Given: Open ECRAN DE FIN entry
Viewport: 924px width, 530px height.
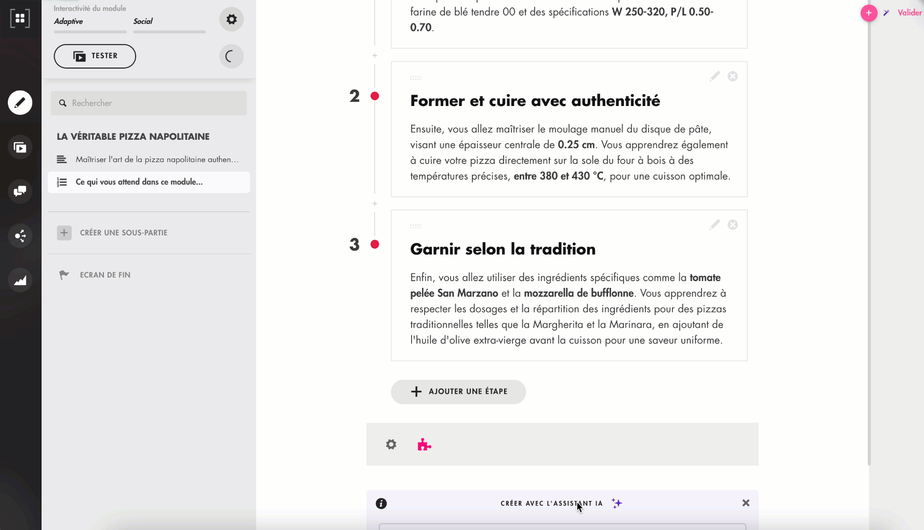Looking at the screenshot, I should coord(105,275).
